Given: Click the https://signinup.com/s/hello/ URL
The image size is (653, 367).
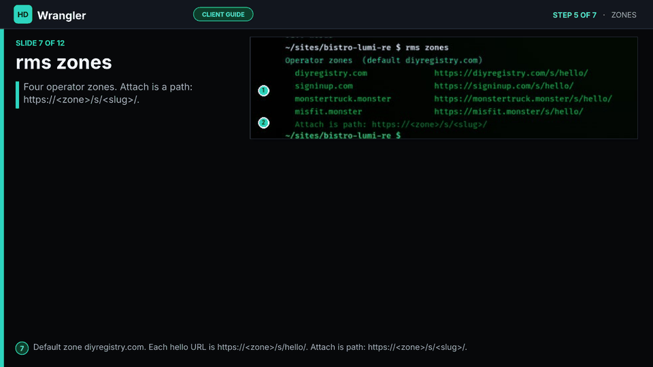Looking at the screenshot, I should (503, 86).
